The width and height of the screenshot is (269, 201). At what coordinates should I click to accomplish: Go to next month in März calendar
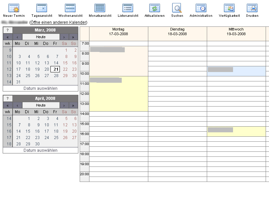coord(64,37)
